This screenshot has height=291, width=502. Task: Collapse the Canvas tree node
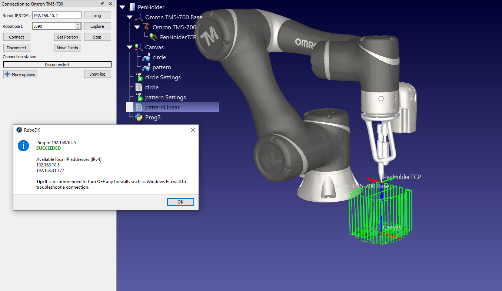pos(129,47)
